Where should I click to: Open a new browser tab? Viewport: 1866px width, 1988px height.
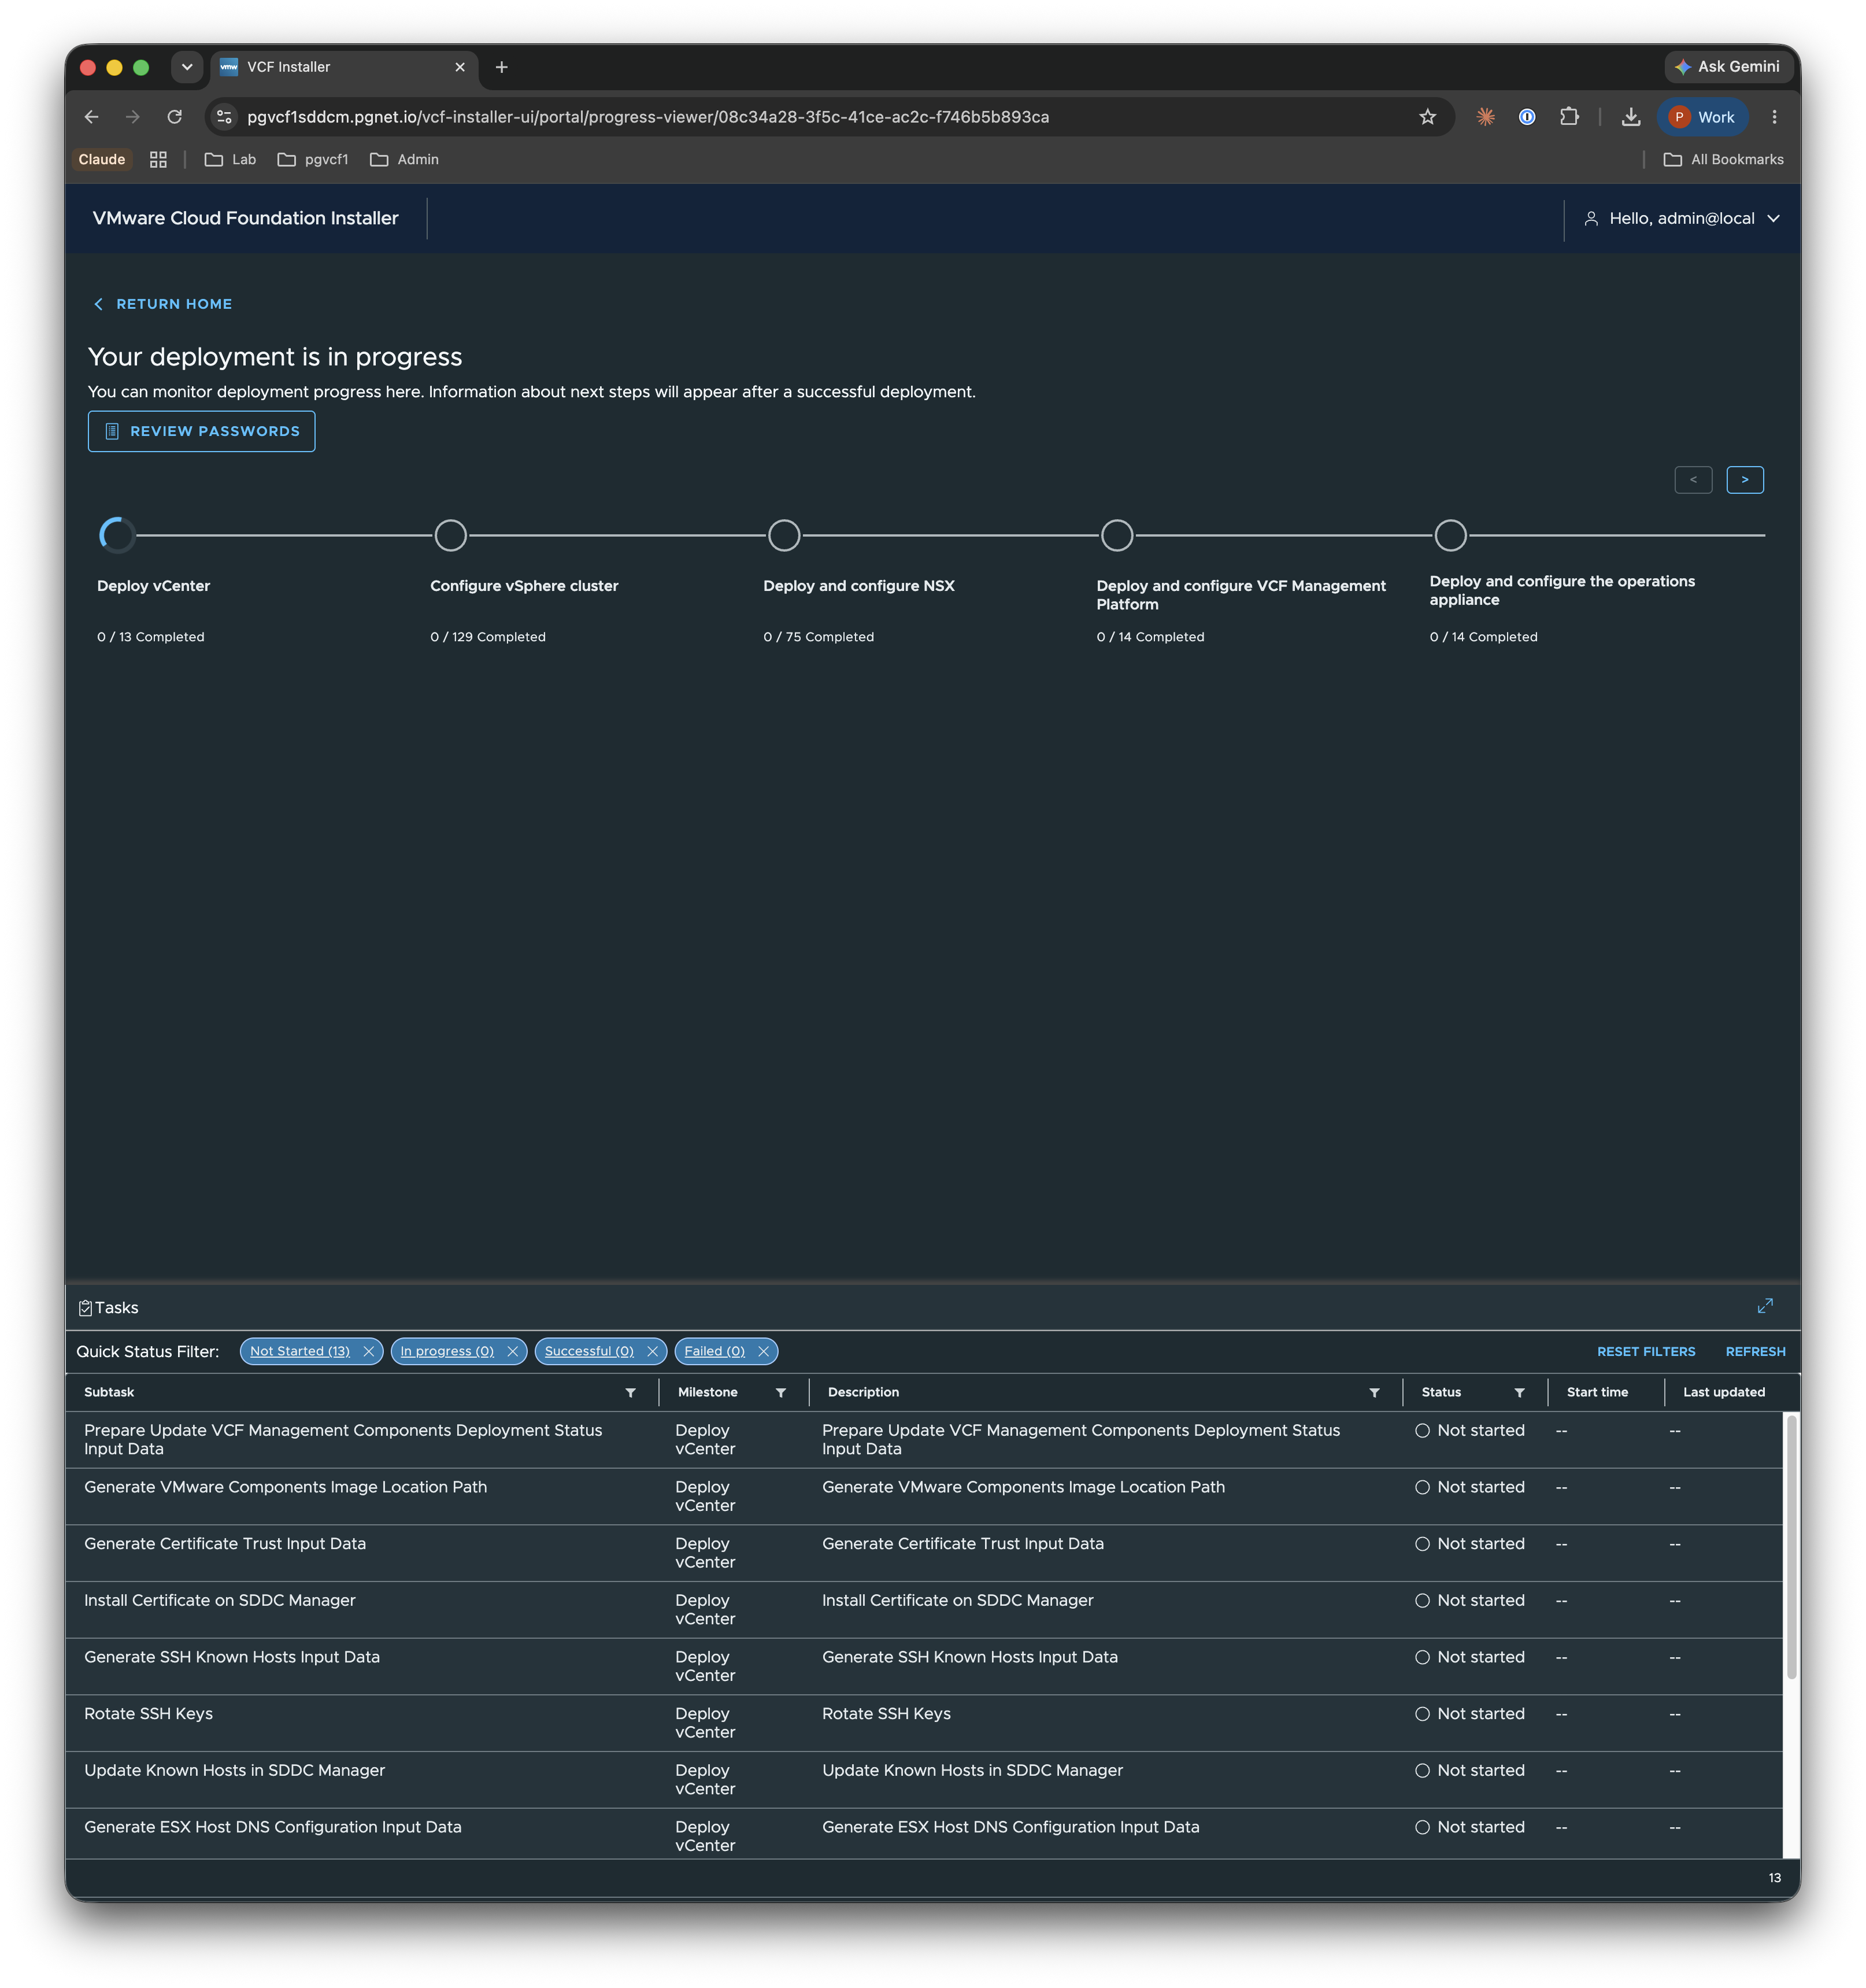point(502,67)
